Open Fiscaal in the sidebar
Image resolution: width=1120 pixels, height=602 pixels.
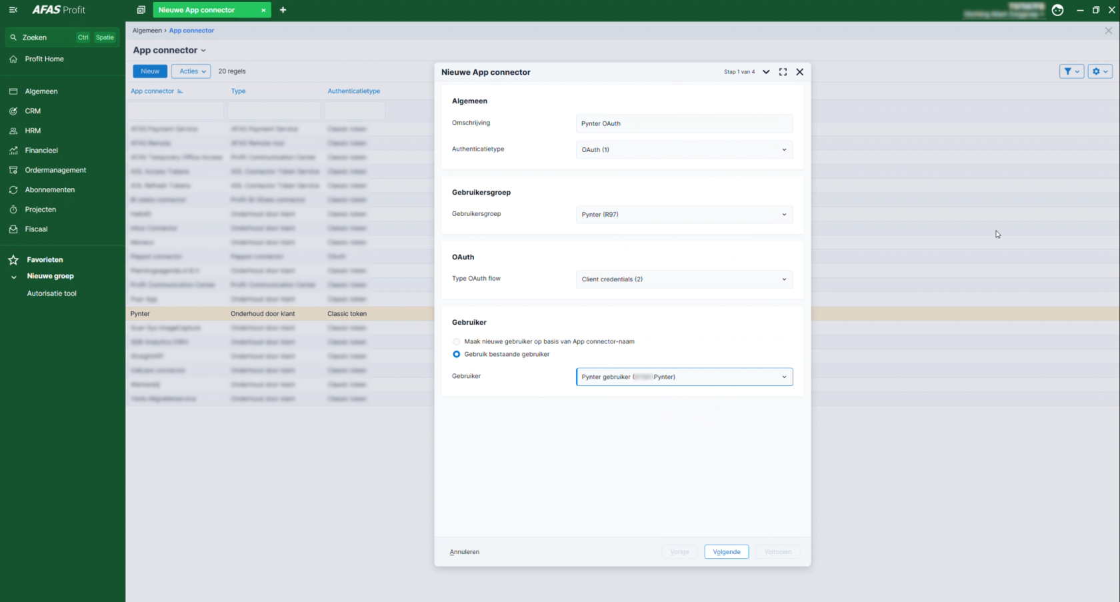(36, 229)
